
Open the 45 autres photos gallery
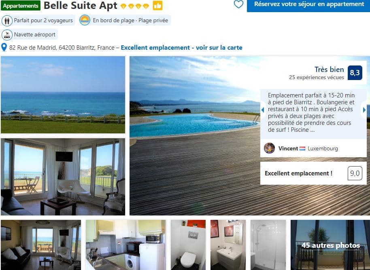tap(330, 245)
